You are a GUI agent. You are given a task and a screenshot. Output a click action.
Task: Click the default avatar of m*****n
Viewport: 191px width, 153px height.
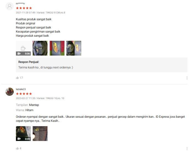coord(10,6)
